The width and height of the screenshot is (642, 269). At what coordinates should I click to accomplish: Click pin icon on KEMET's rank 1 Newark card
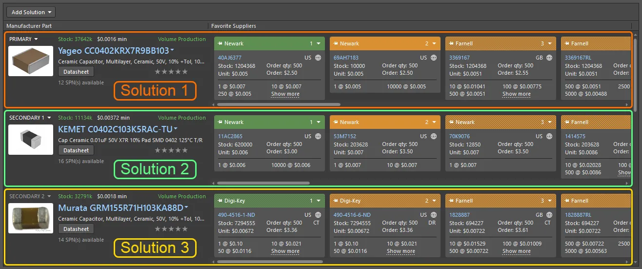(x=220, y=122)
